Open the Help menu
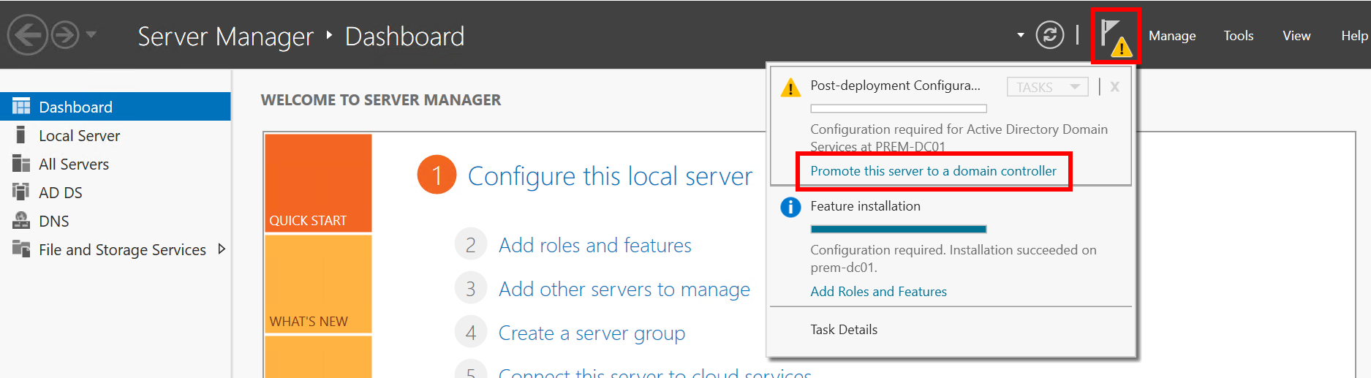The image size is (1371, 378). (1354, 36)
